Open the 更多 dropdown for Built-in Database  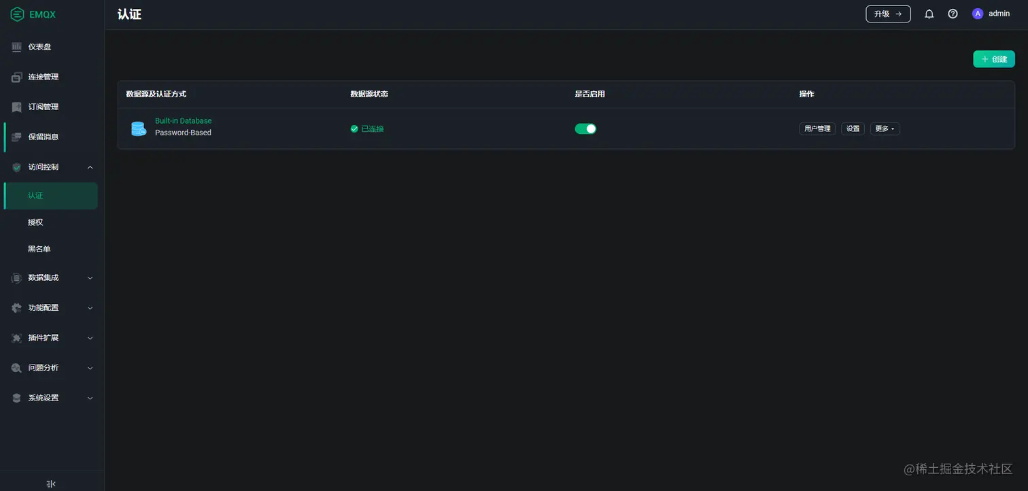[885, 129]
